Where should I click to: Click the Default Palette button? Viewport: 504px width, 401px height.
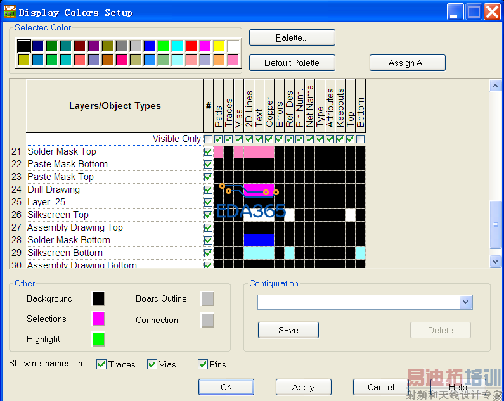[x=292, y=63]
